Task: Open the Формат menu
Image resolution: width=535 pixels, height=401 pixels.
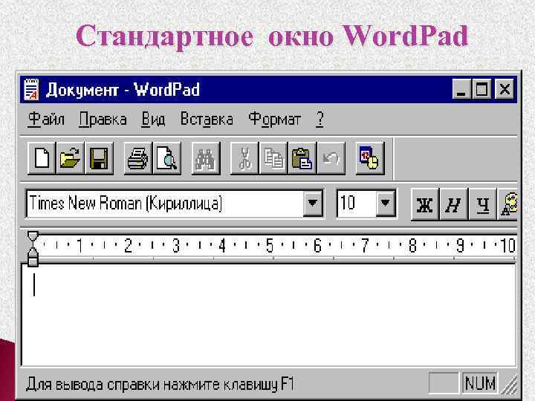Action: click(275, 120)
